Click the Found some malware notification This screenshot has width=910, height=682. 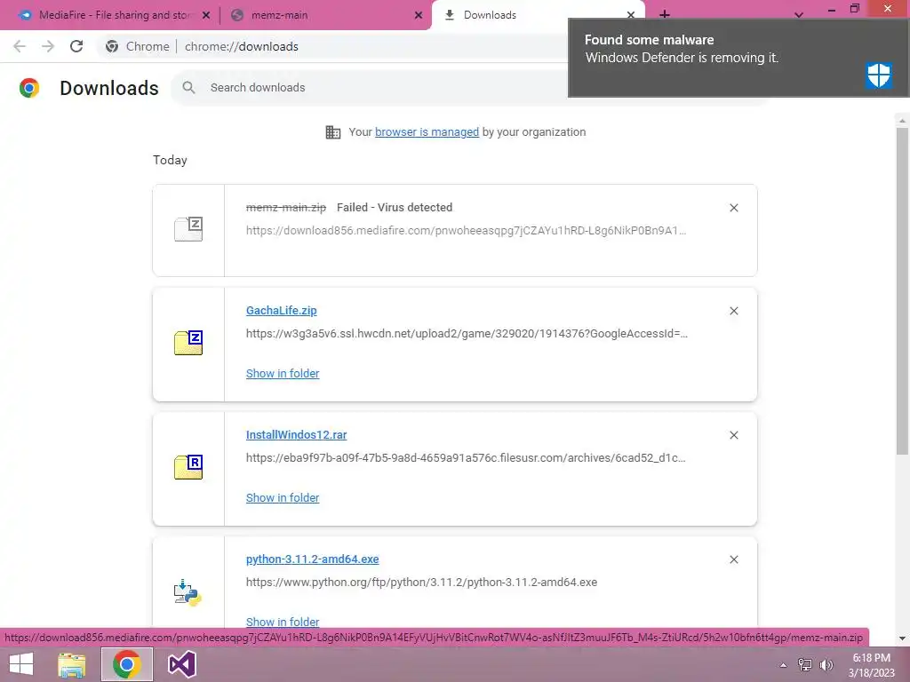coord(738,58)
